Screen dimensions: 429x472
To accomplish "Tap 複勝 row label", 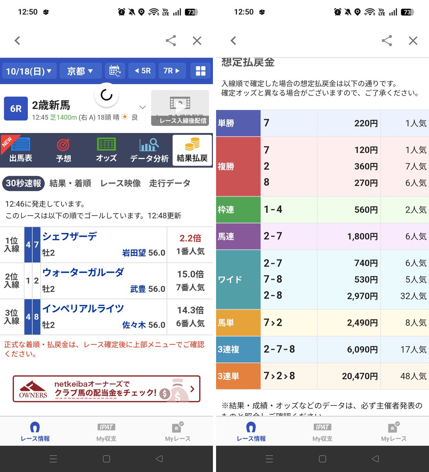I will click(x=238, y=166).
